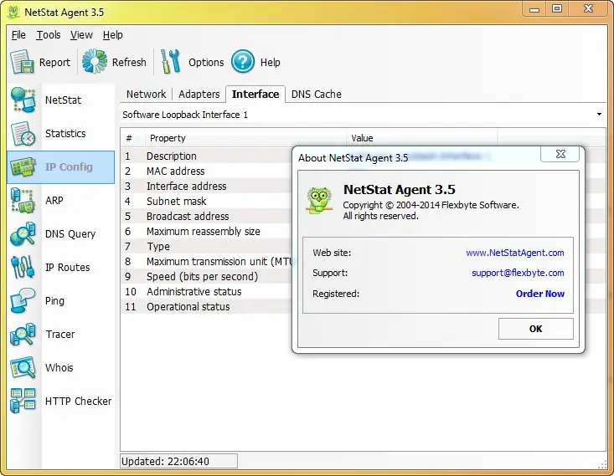
Task: Switch to the Adapters tab
Action: (x=199, y=95)
